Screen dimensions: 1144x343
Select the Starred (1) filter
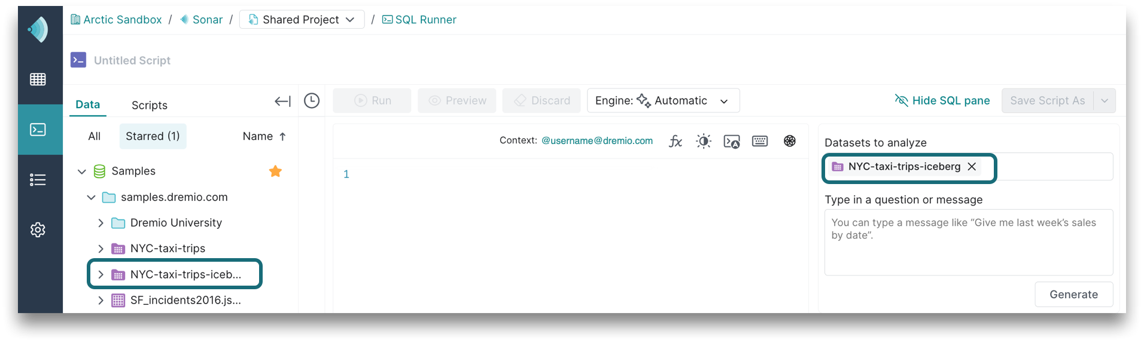point(153,136)
